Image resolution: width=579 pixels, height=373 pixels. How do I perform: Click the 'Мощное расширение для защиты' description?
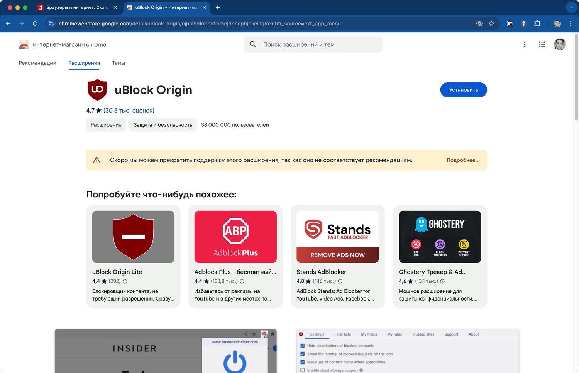pyautogui.click(x=438, y=295)
